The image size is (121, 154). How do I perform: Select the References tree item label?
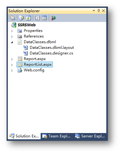point(34,36)
